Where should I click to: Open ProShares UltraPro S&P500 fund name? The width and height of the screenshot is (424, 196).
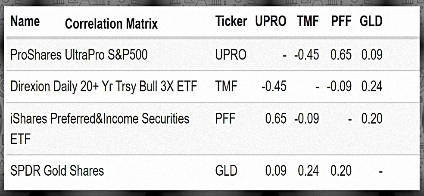point(79,55)
